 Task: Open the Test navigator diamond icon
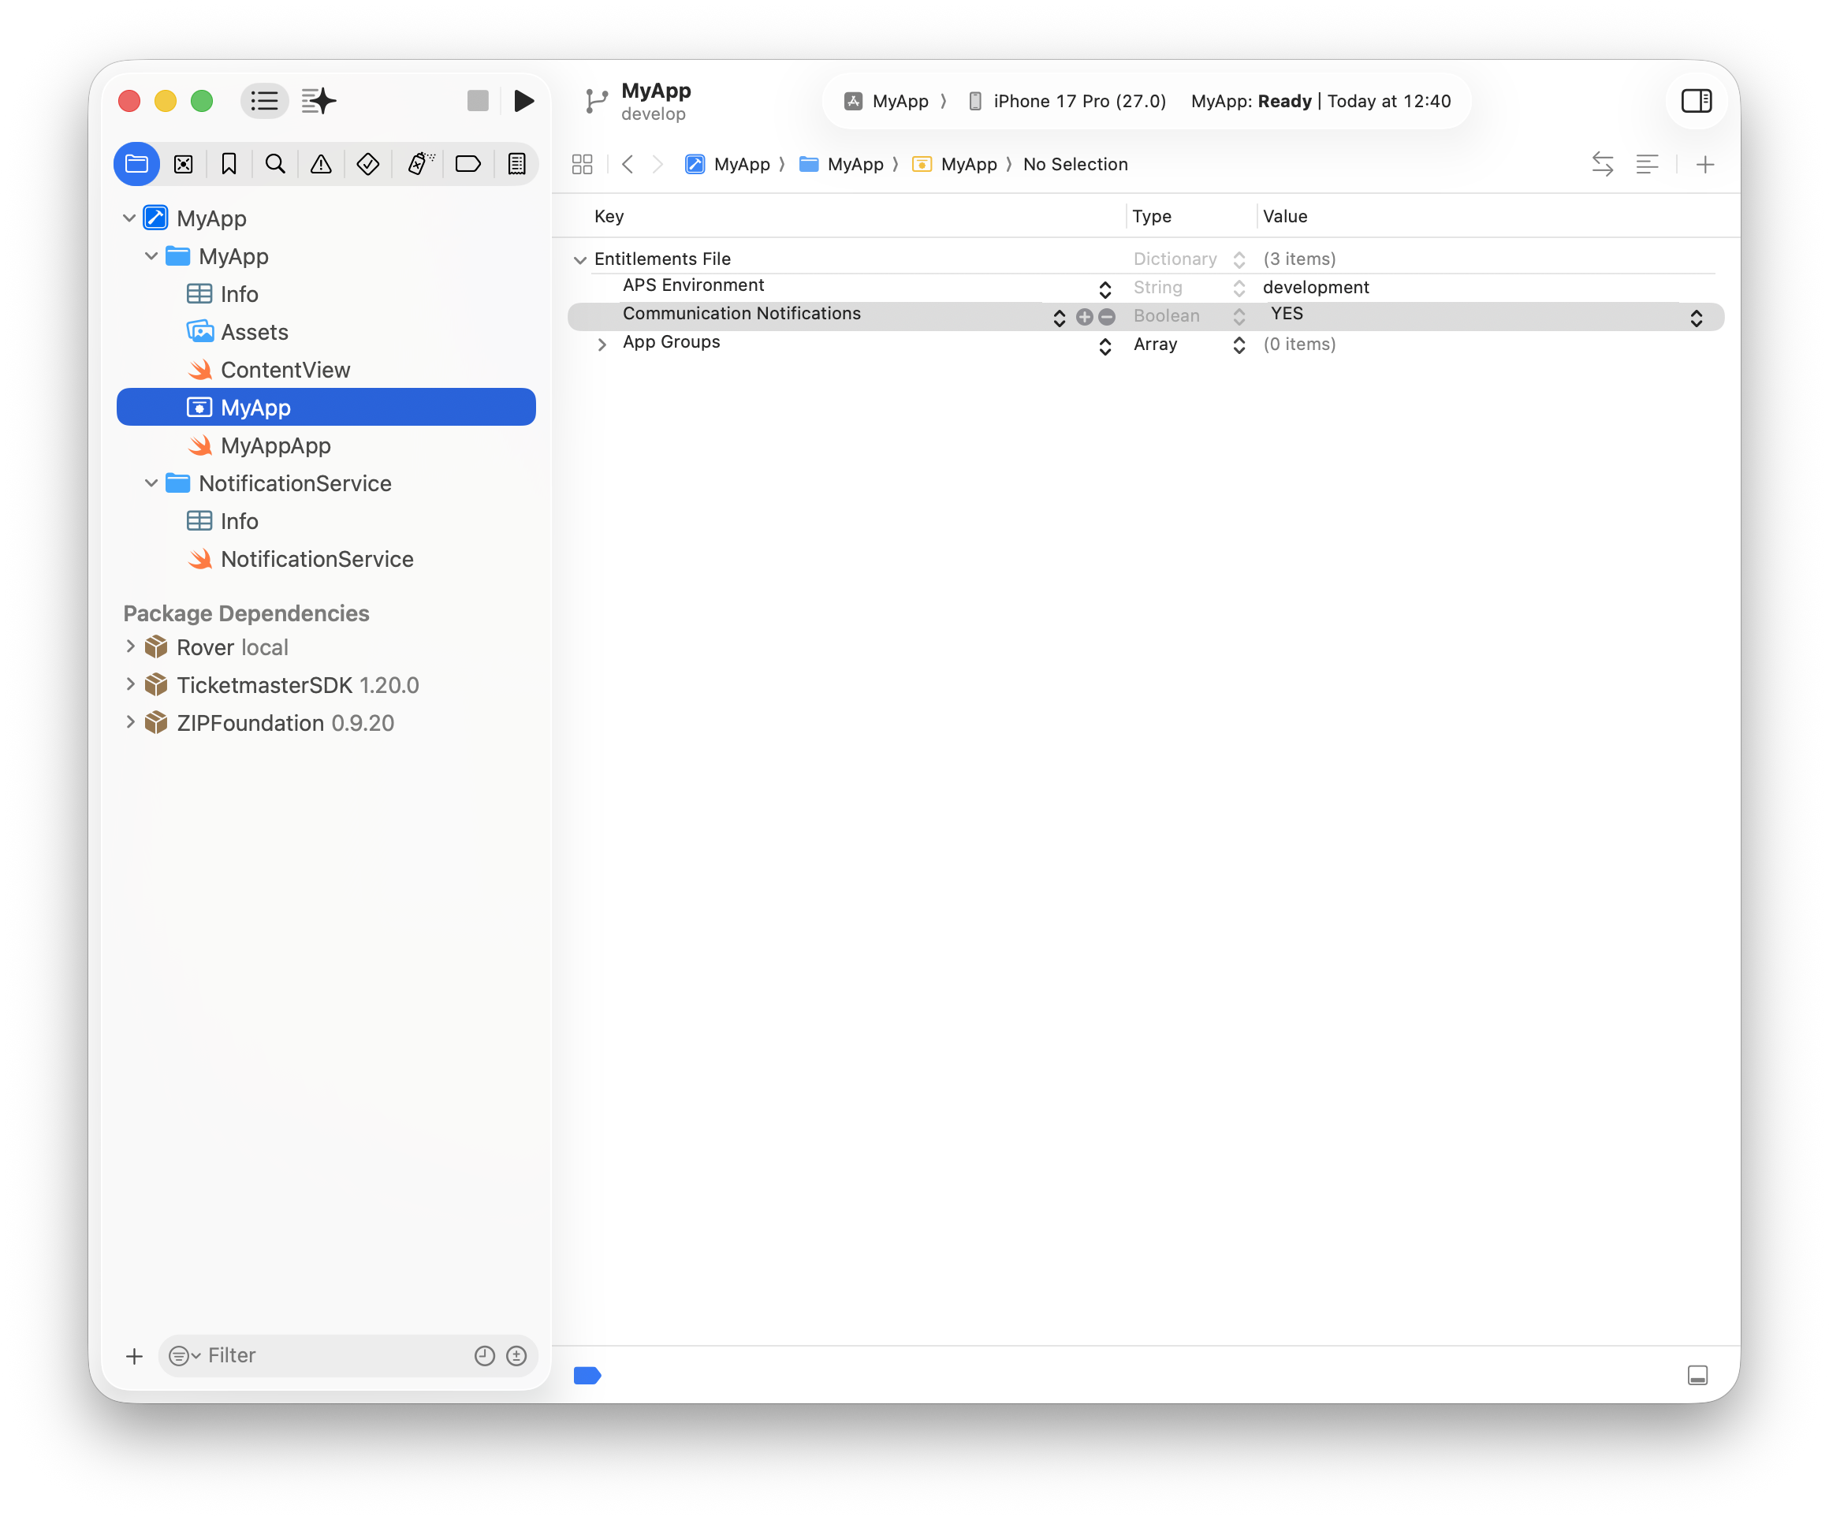pos(368,164)
